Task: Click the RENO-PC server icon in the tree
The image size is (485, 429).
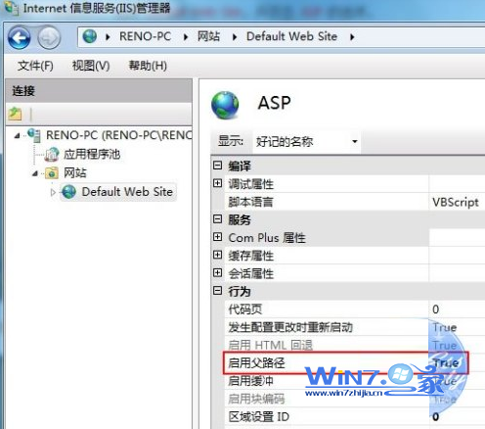Action: [34, 135]
